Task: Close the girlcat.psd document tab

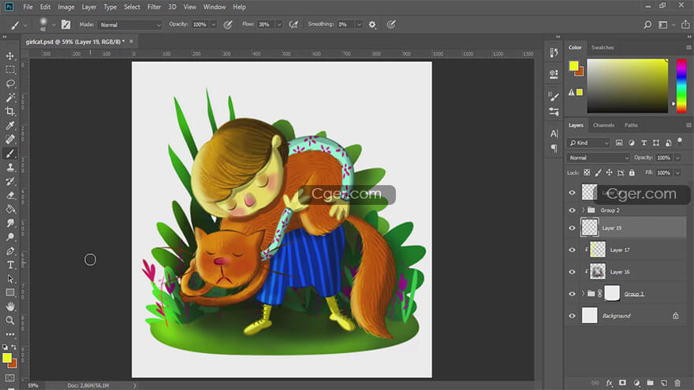Action: pyautogui.click(x=131, y=42)
